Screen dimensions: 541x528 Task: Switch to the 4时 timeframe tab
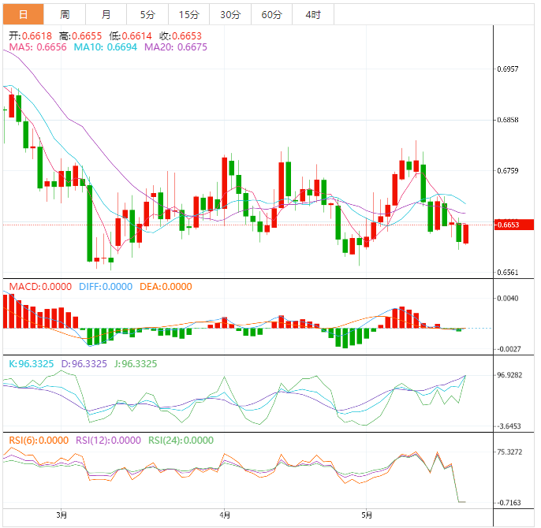313,14
